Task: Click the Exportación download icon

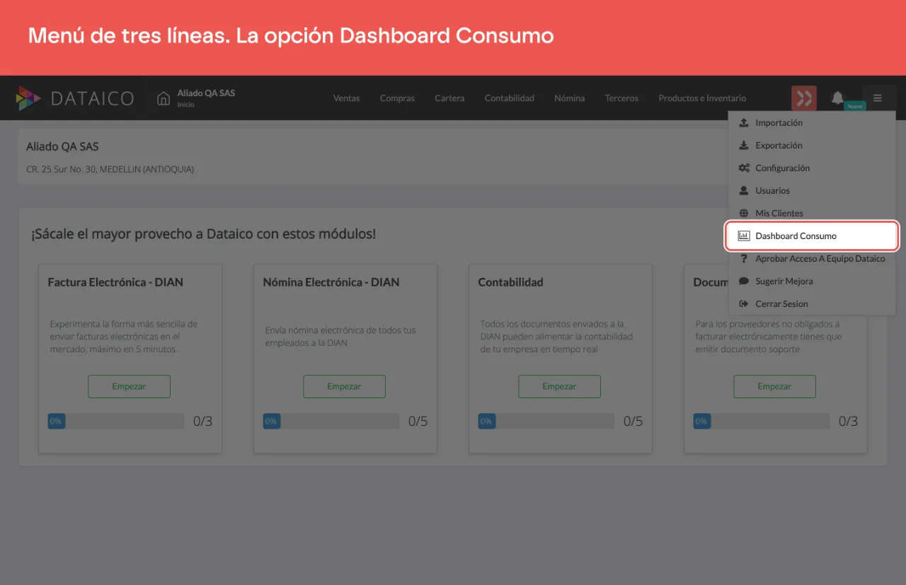Action: (744, 145)
